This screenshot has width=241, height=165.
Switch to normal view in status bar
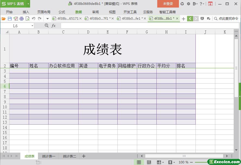[139, 162]
